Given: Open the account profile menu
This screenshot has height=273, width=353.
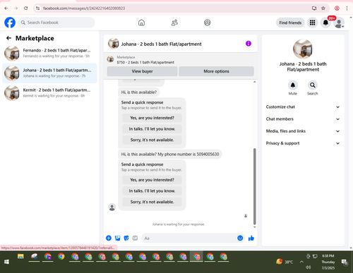Looking at the screenshot, I should pyautogui.click(x=339, y=23).
